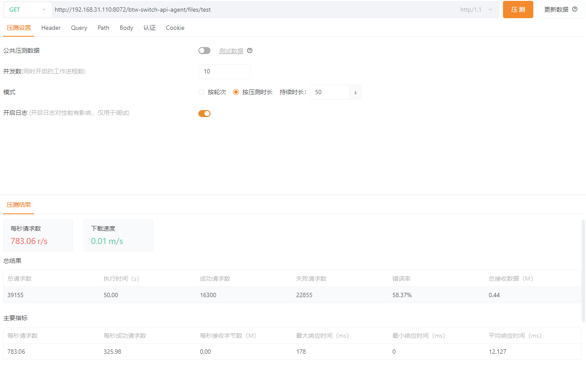Open the Path tab
586x371 pixels.
pos(103,28)
